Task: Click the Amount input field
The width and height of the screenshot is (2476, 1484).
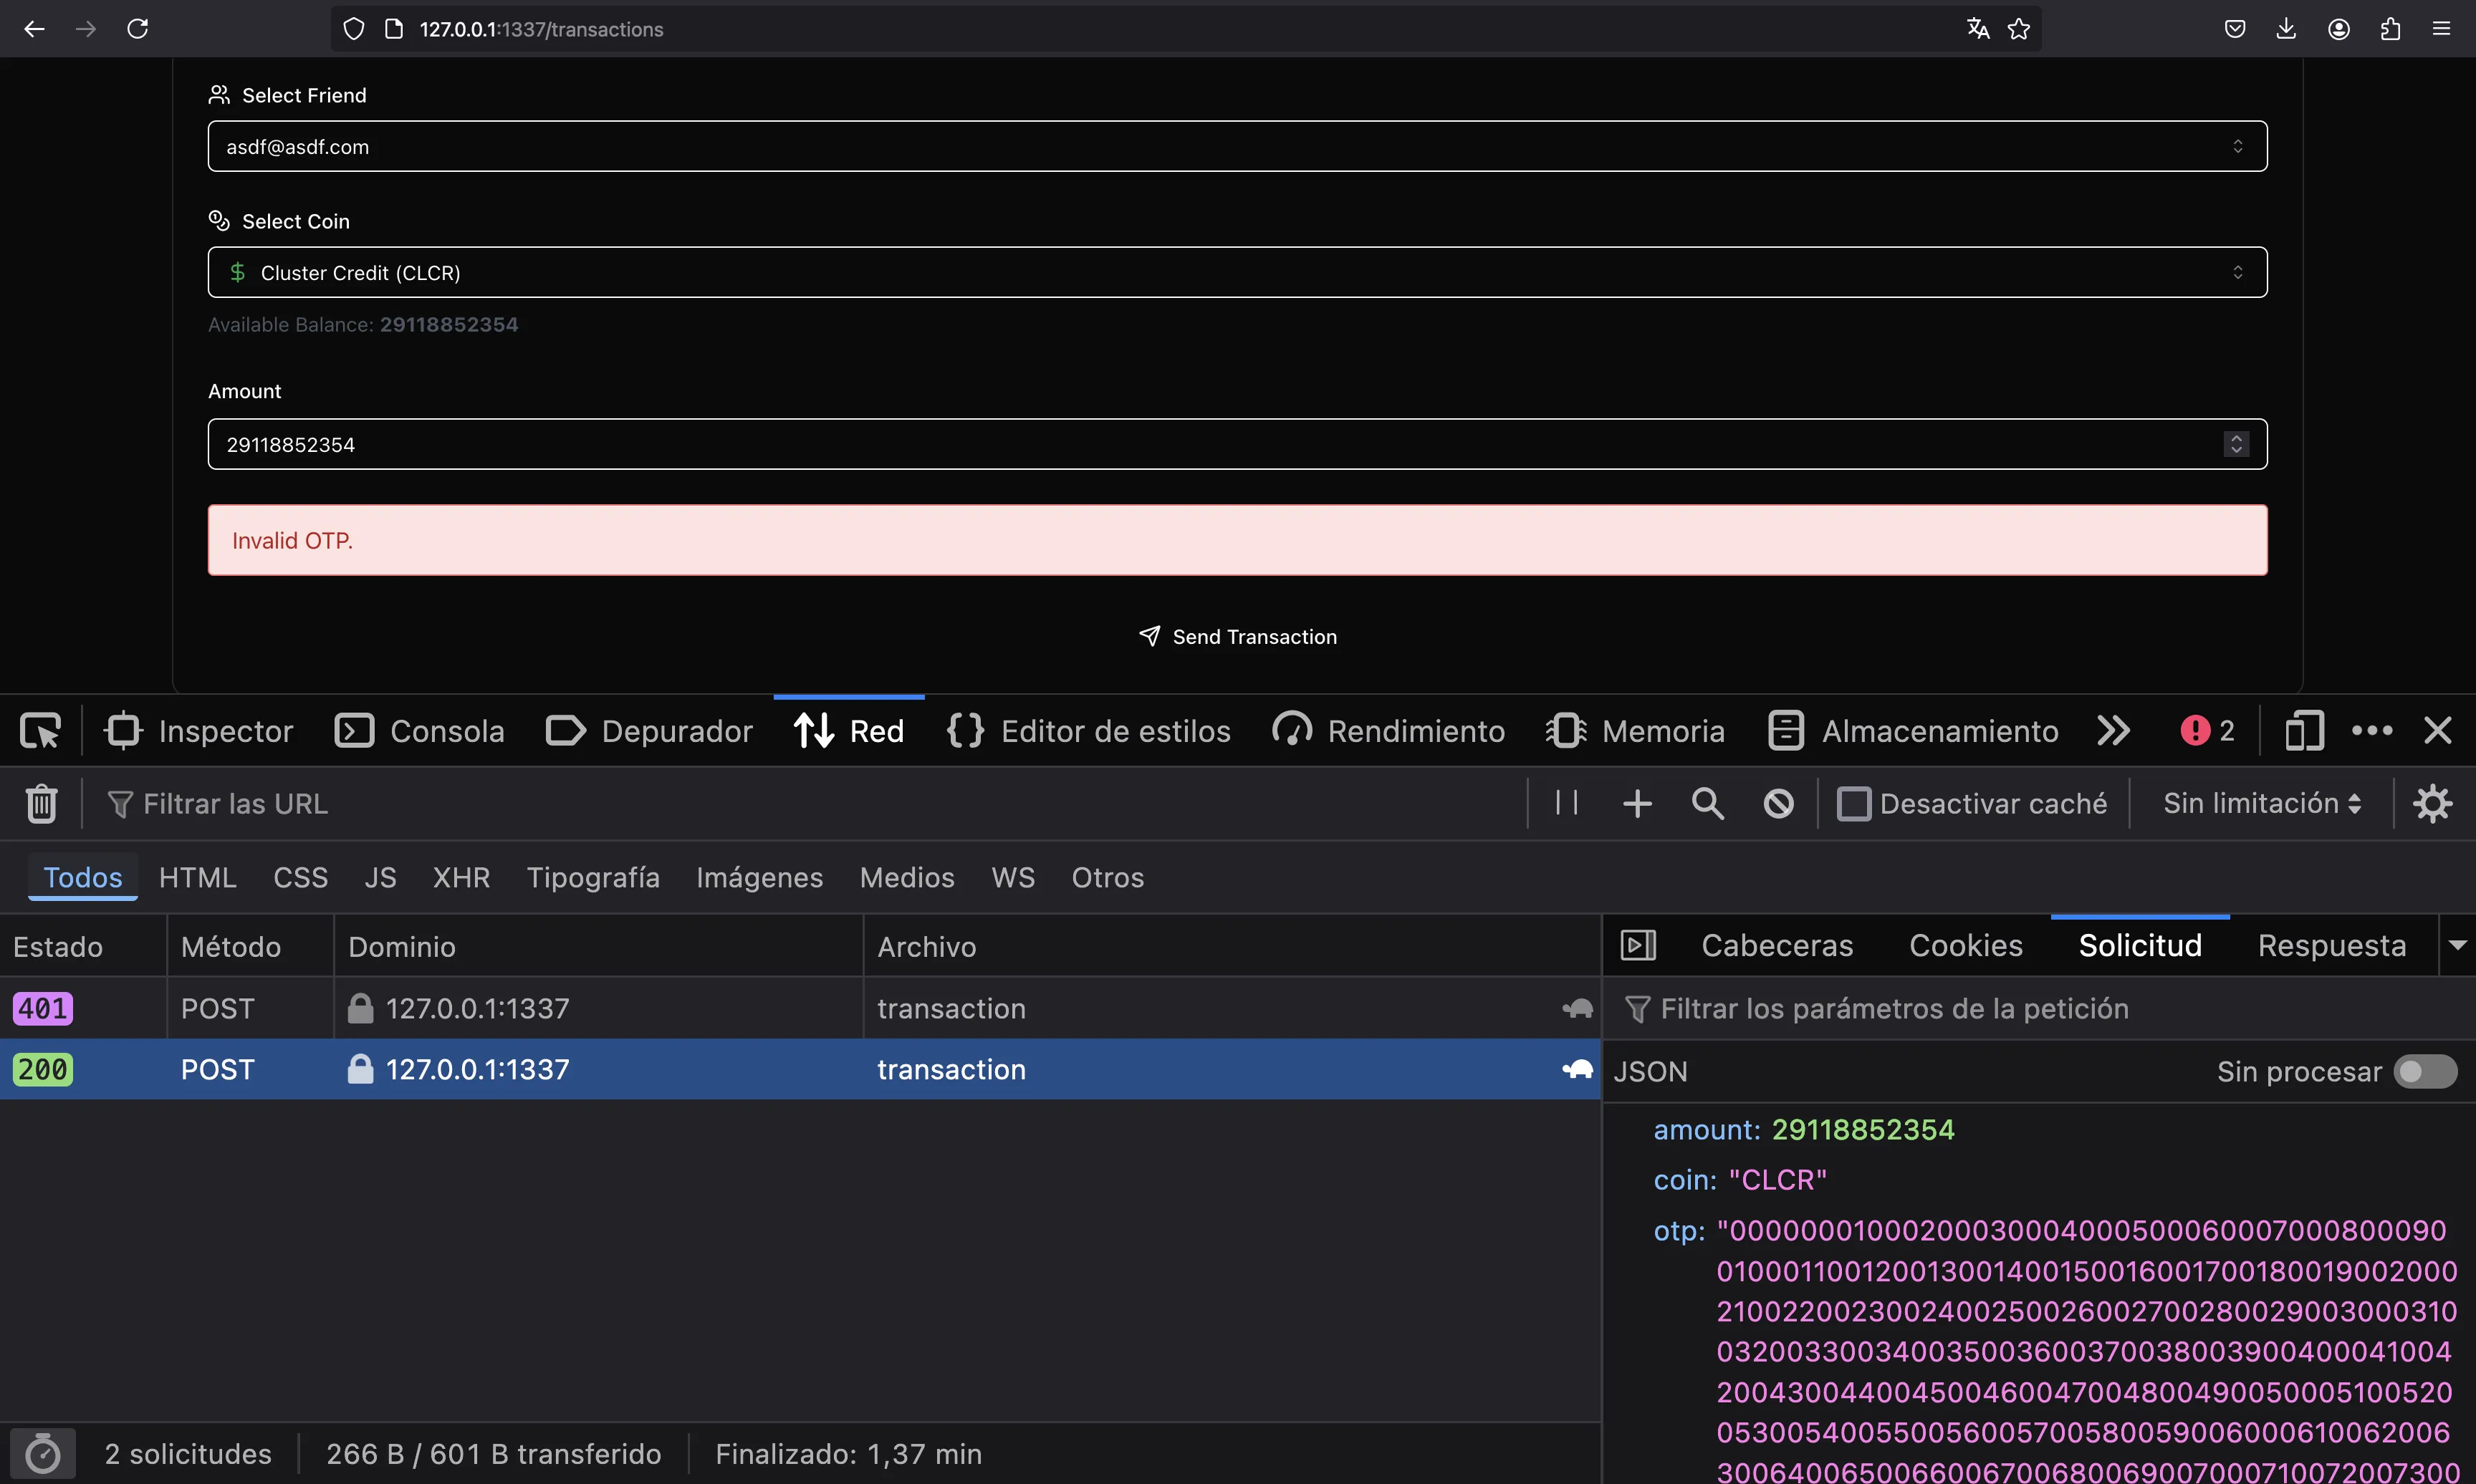Action: [x=1237, y=444]
